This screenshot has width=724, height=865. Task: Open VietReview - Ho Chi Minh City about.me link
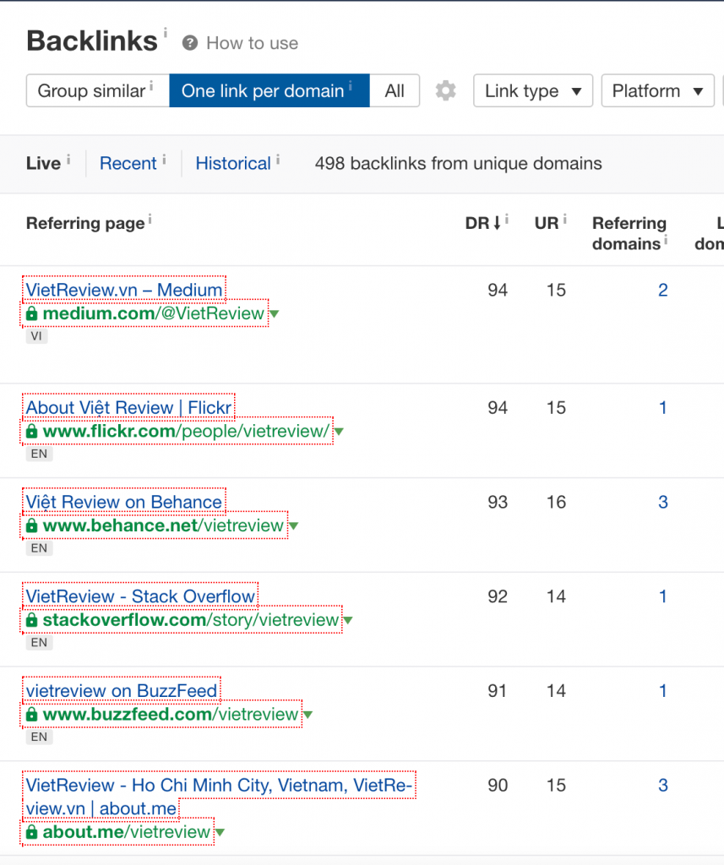[x=219, y=796]
